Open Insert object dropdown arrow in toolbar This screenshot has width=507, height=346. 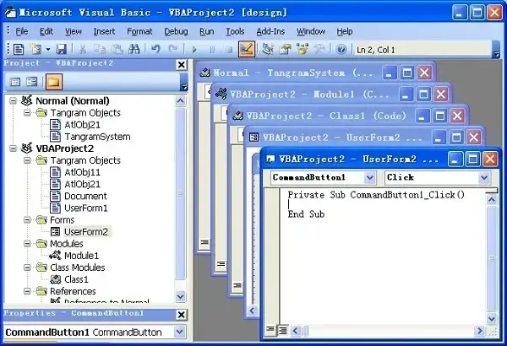(48, 50)
